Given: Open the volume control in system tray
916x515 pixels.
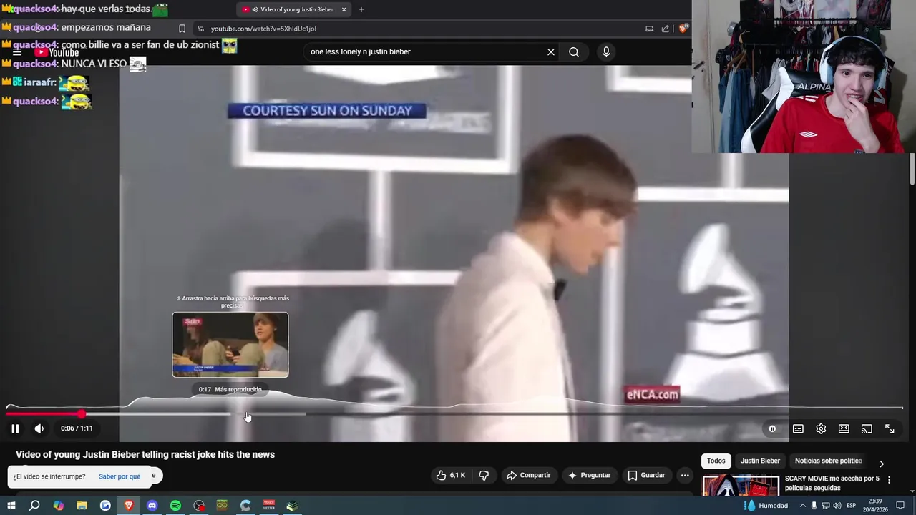Looking at the screenshot, I should (837, 506).
